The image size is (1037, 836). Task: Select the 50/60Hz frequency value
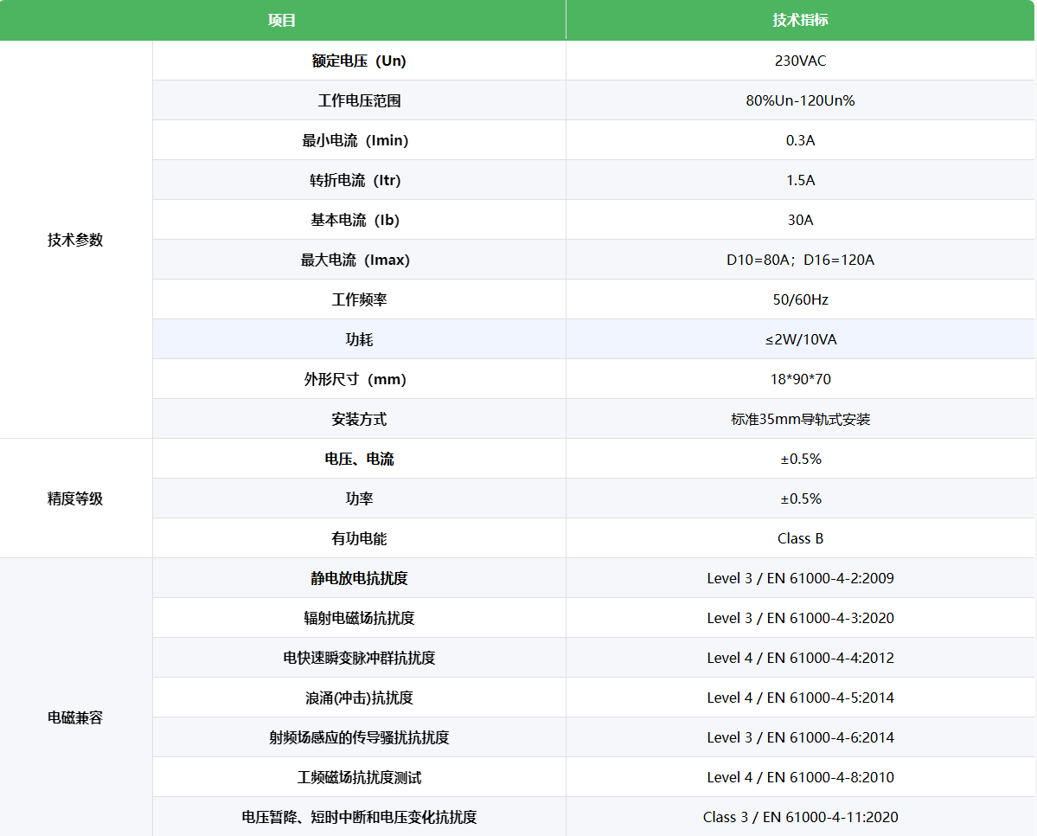point(800,299)
